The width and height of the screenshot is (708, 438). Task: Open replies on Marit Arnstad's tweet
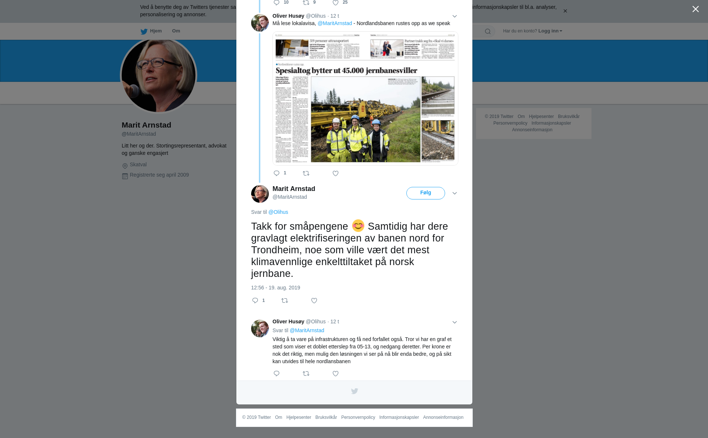[258, 301]
